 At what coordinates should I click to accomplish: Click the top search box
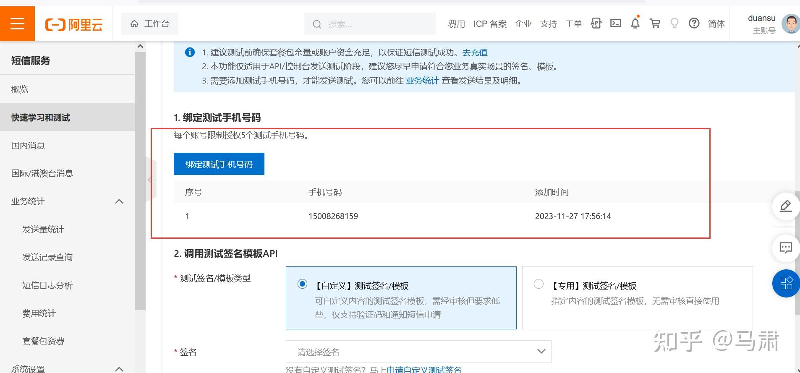[x=369, y=24]
